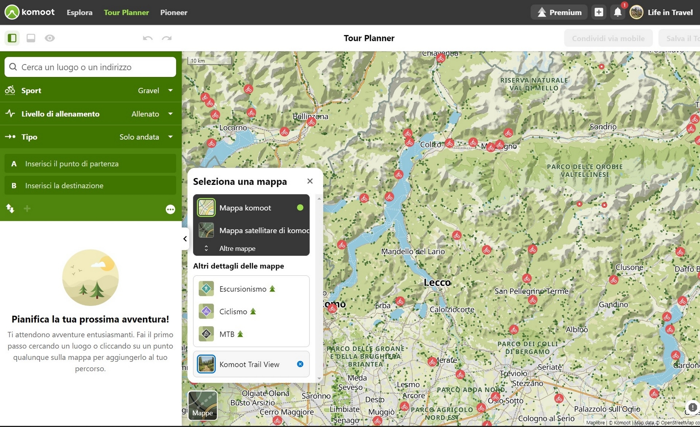Toggle Escursionismo map detail
This screenshot has height=427, width=700.
tap(251, 289)
